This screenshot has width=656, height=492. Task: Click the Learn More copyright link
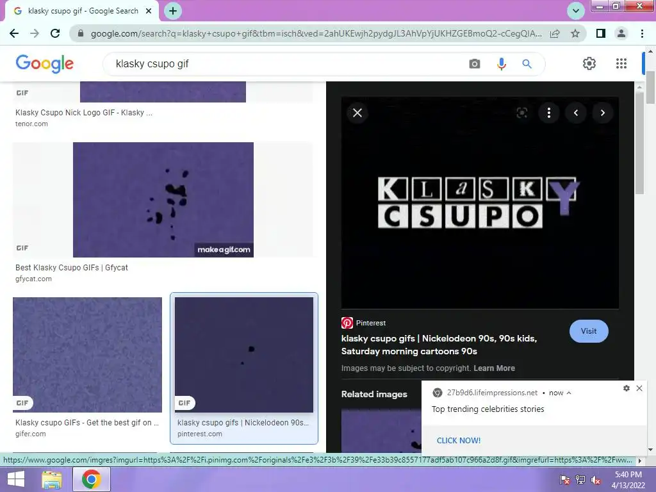[494, 368]
